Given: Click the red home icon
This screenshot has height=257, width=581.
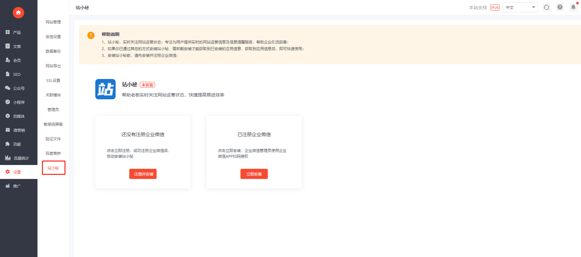Looking at the screenshot, I should 18,13.
